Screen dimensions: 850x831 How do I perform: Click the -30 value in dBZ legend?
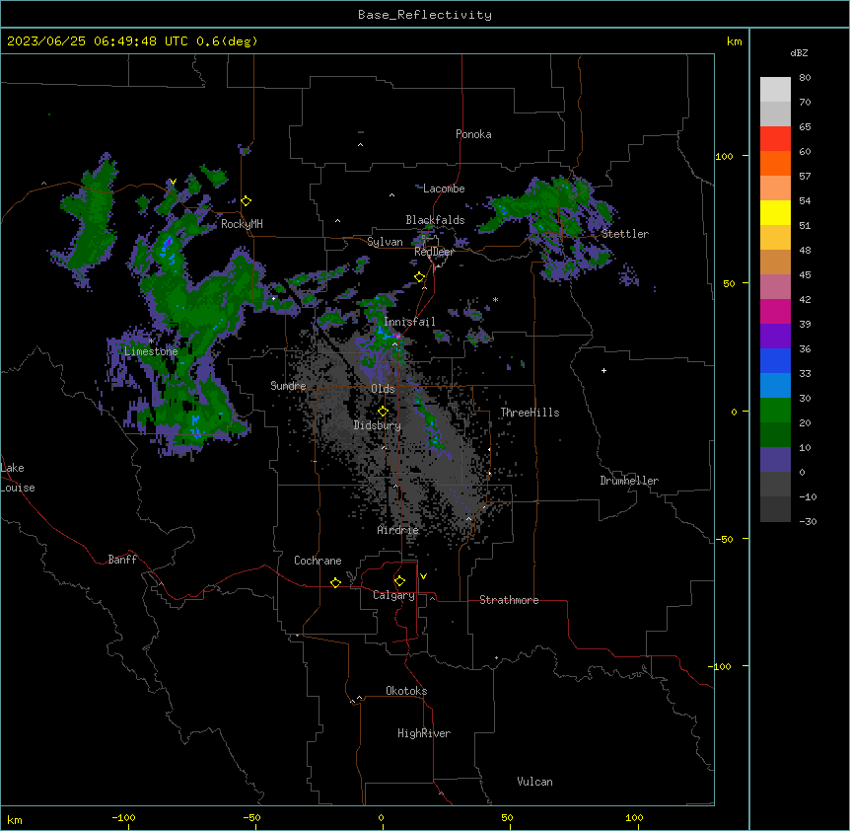(808, 521)
